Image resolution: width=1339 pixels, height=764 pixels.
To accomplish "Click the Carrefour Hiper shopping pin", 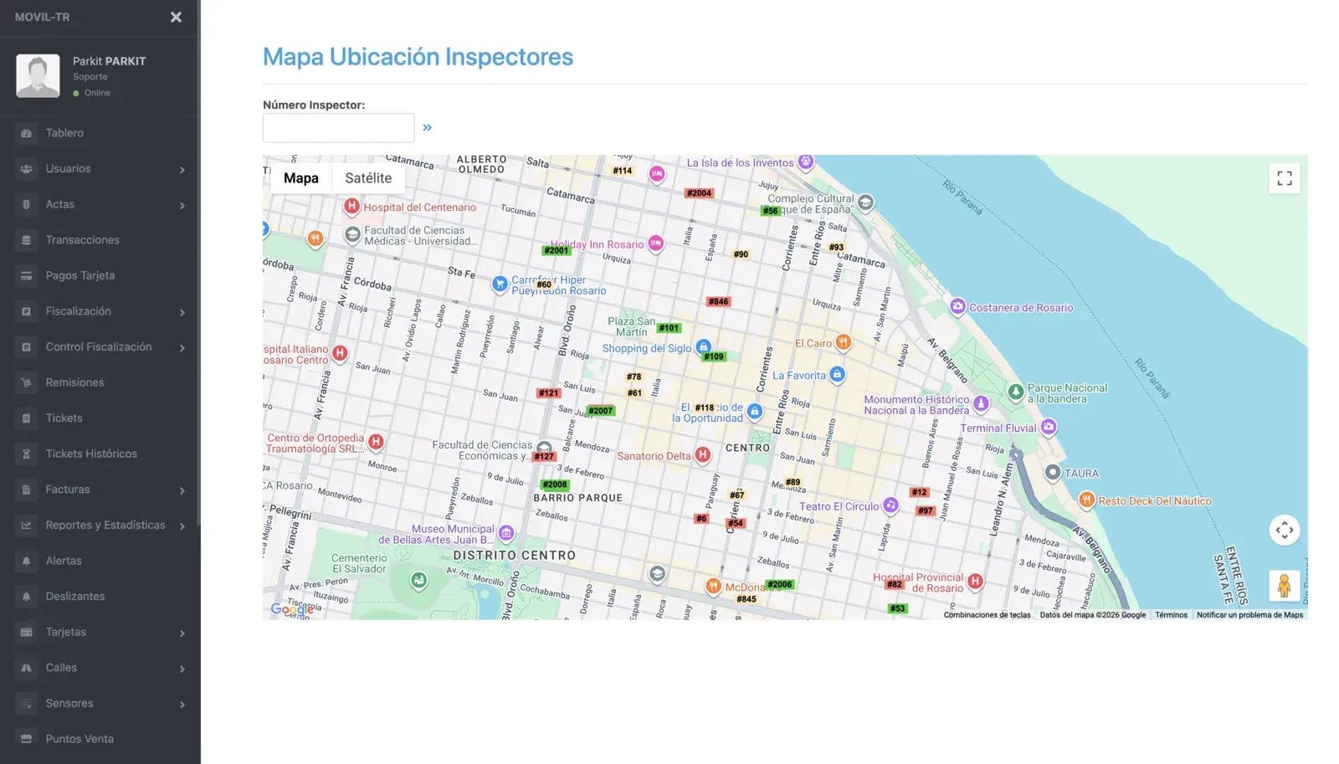I will [500, 285].
